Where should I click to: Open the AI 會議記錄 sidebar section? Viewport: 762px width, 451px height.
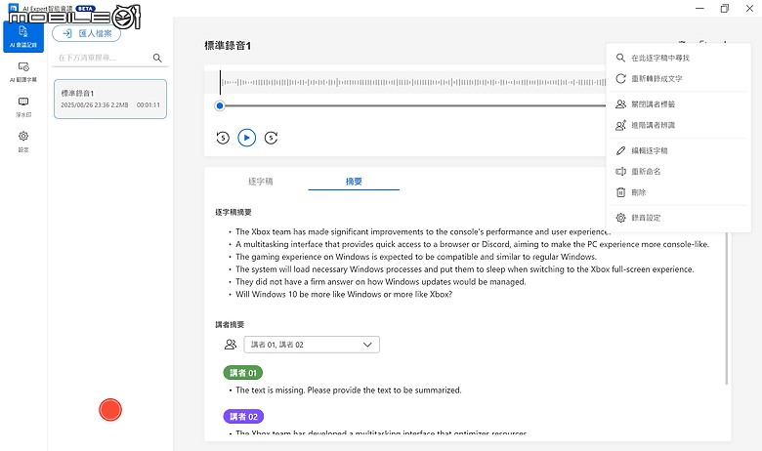(23, 36)
